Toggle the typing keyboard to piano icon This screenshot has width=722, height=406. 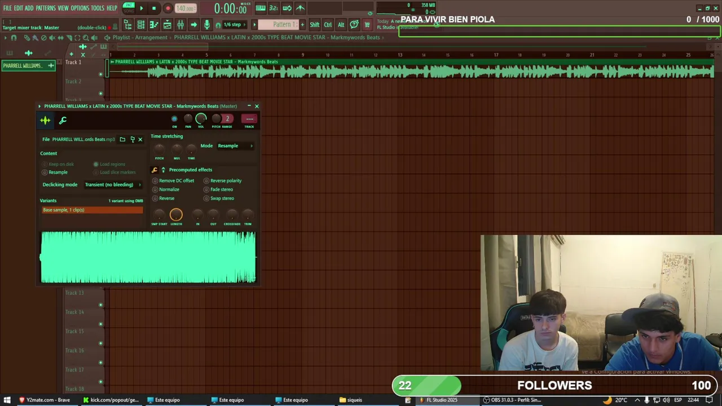click(x=260, y=8)
